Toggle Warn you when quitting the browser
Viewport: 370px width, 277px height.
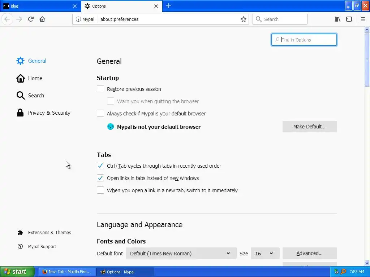(111, 101)
